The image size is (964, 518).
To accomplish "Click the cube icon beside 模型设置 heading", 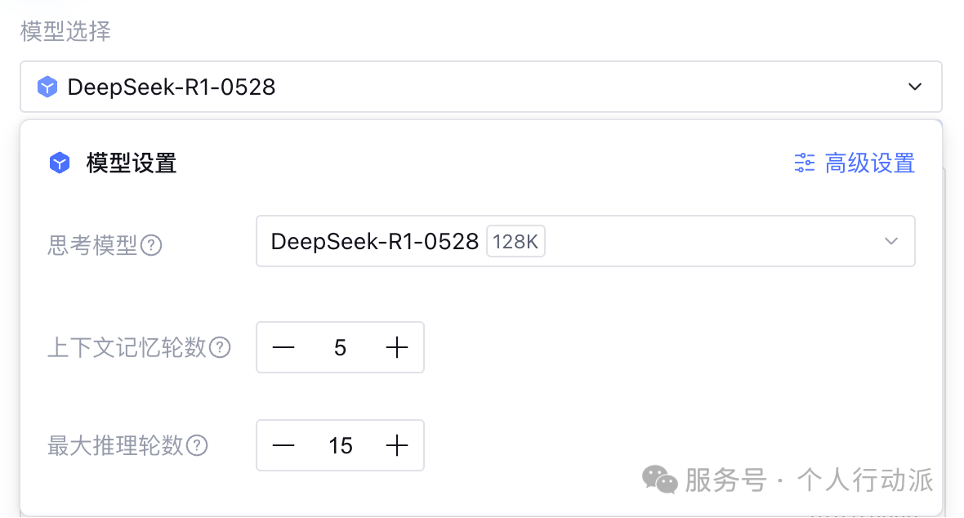I will point(60,163).
